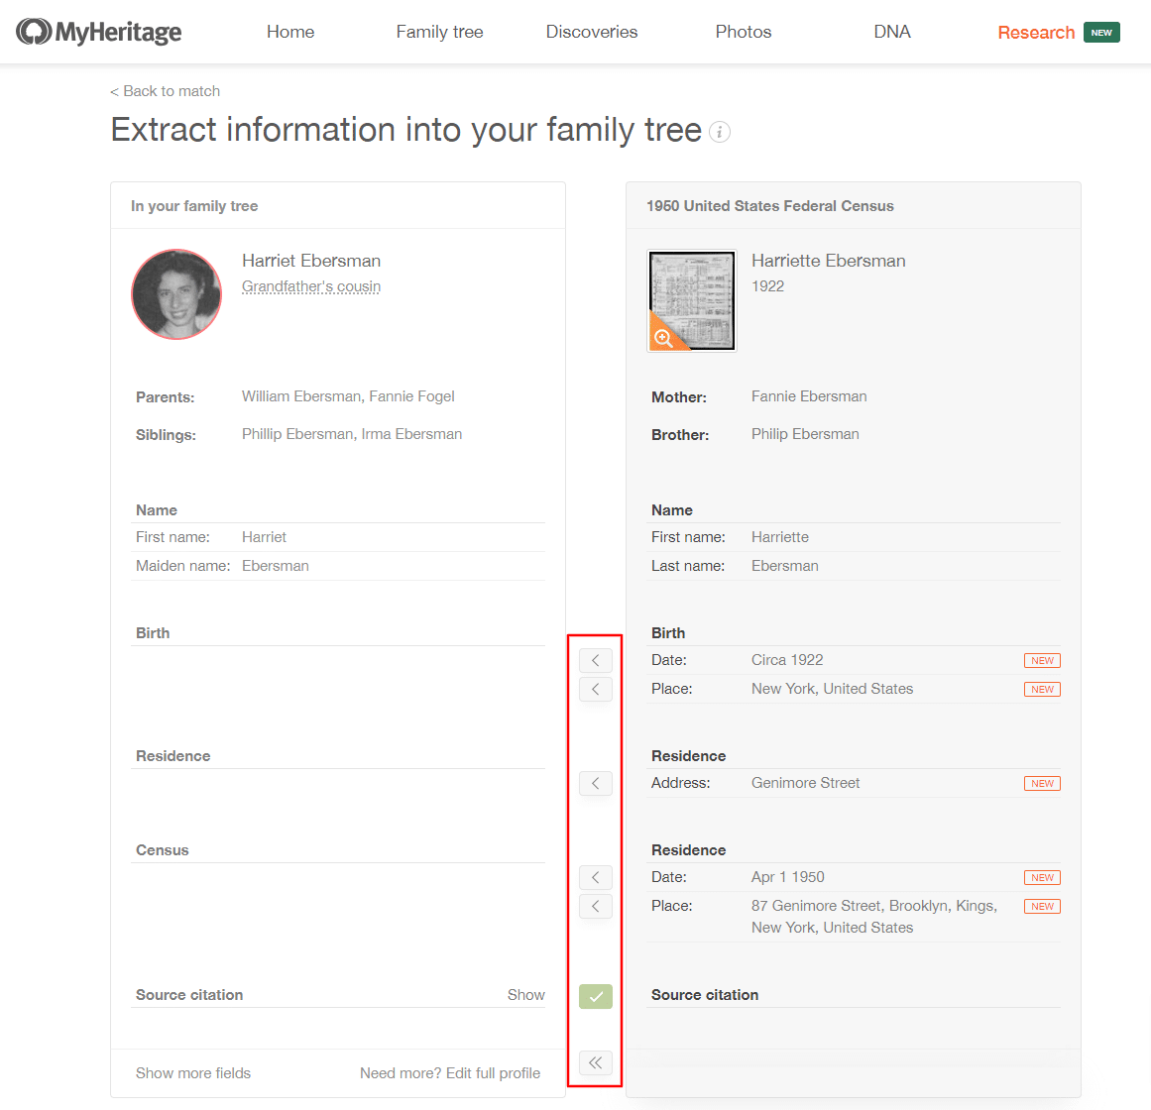
Task: Select the mother value Fannie Ebersman
Action: pyautogui.click(x=809, y=396)
